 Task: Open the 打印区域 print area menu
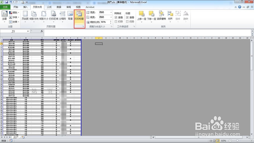(54, 17)
